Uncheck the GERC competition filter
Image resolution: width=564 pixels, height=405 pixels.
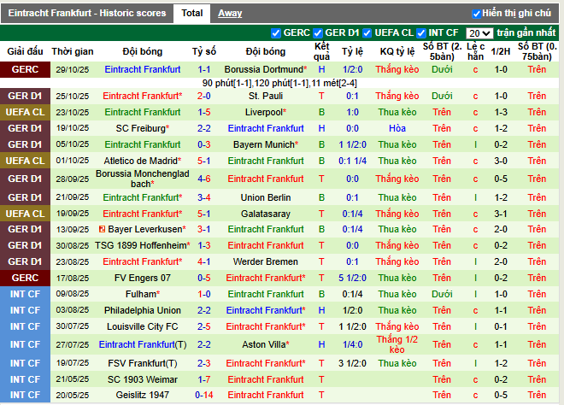tap(276, 33)
